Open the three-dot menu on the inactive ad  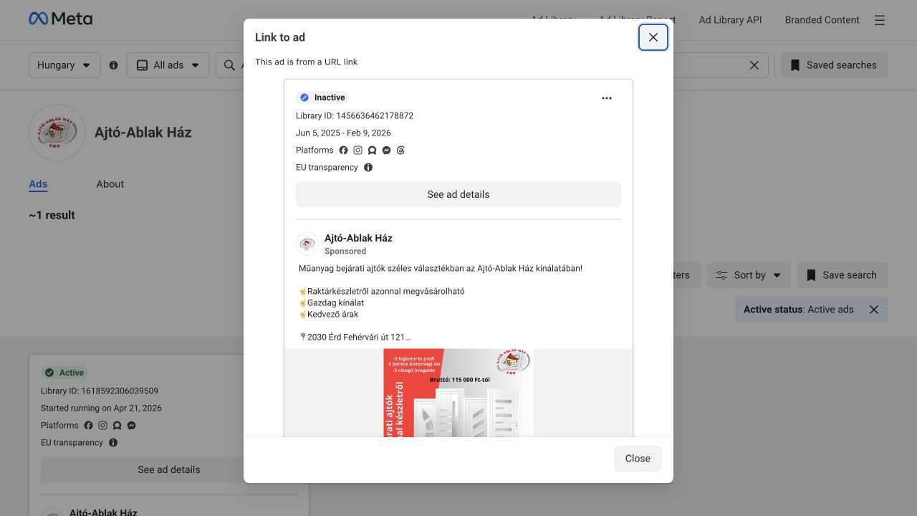pyautogui.click(x=607, y=98)
